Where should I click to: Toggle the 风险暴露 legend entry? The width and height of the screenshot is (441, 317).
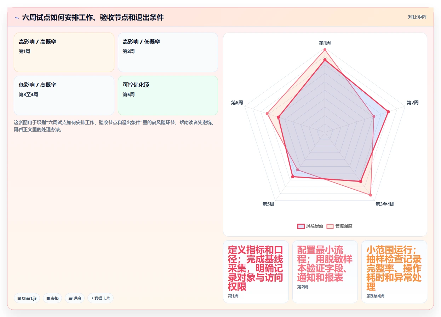[310, 226]
